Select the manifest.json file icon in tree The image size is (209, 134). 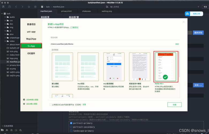pos(8,62)
